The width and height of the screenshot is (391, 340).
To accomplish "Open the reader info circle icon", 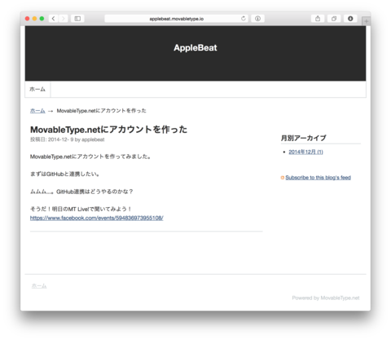I will point(257,19).
